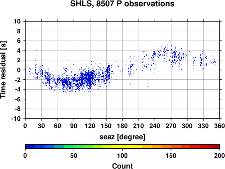
Task: Click the 'seaz [degree]' x-axis label
Action: (122, 137)
